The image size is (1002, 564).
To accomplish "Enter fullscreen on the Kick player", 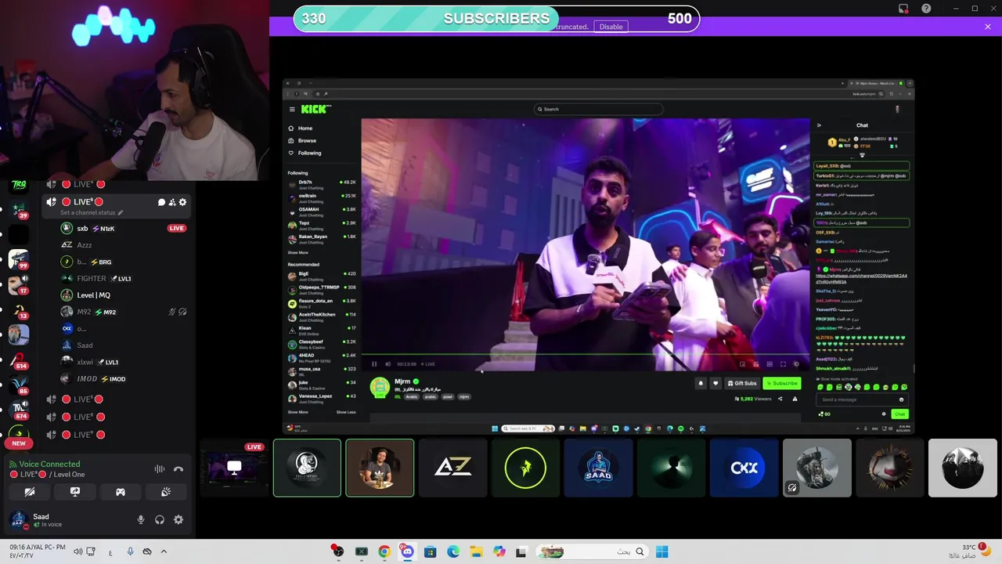I will pos(783,364).
